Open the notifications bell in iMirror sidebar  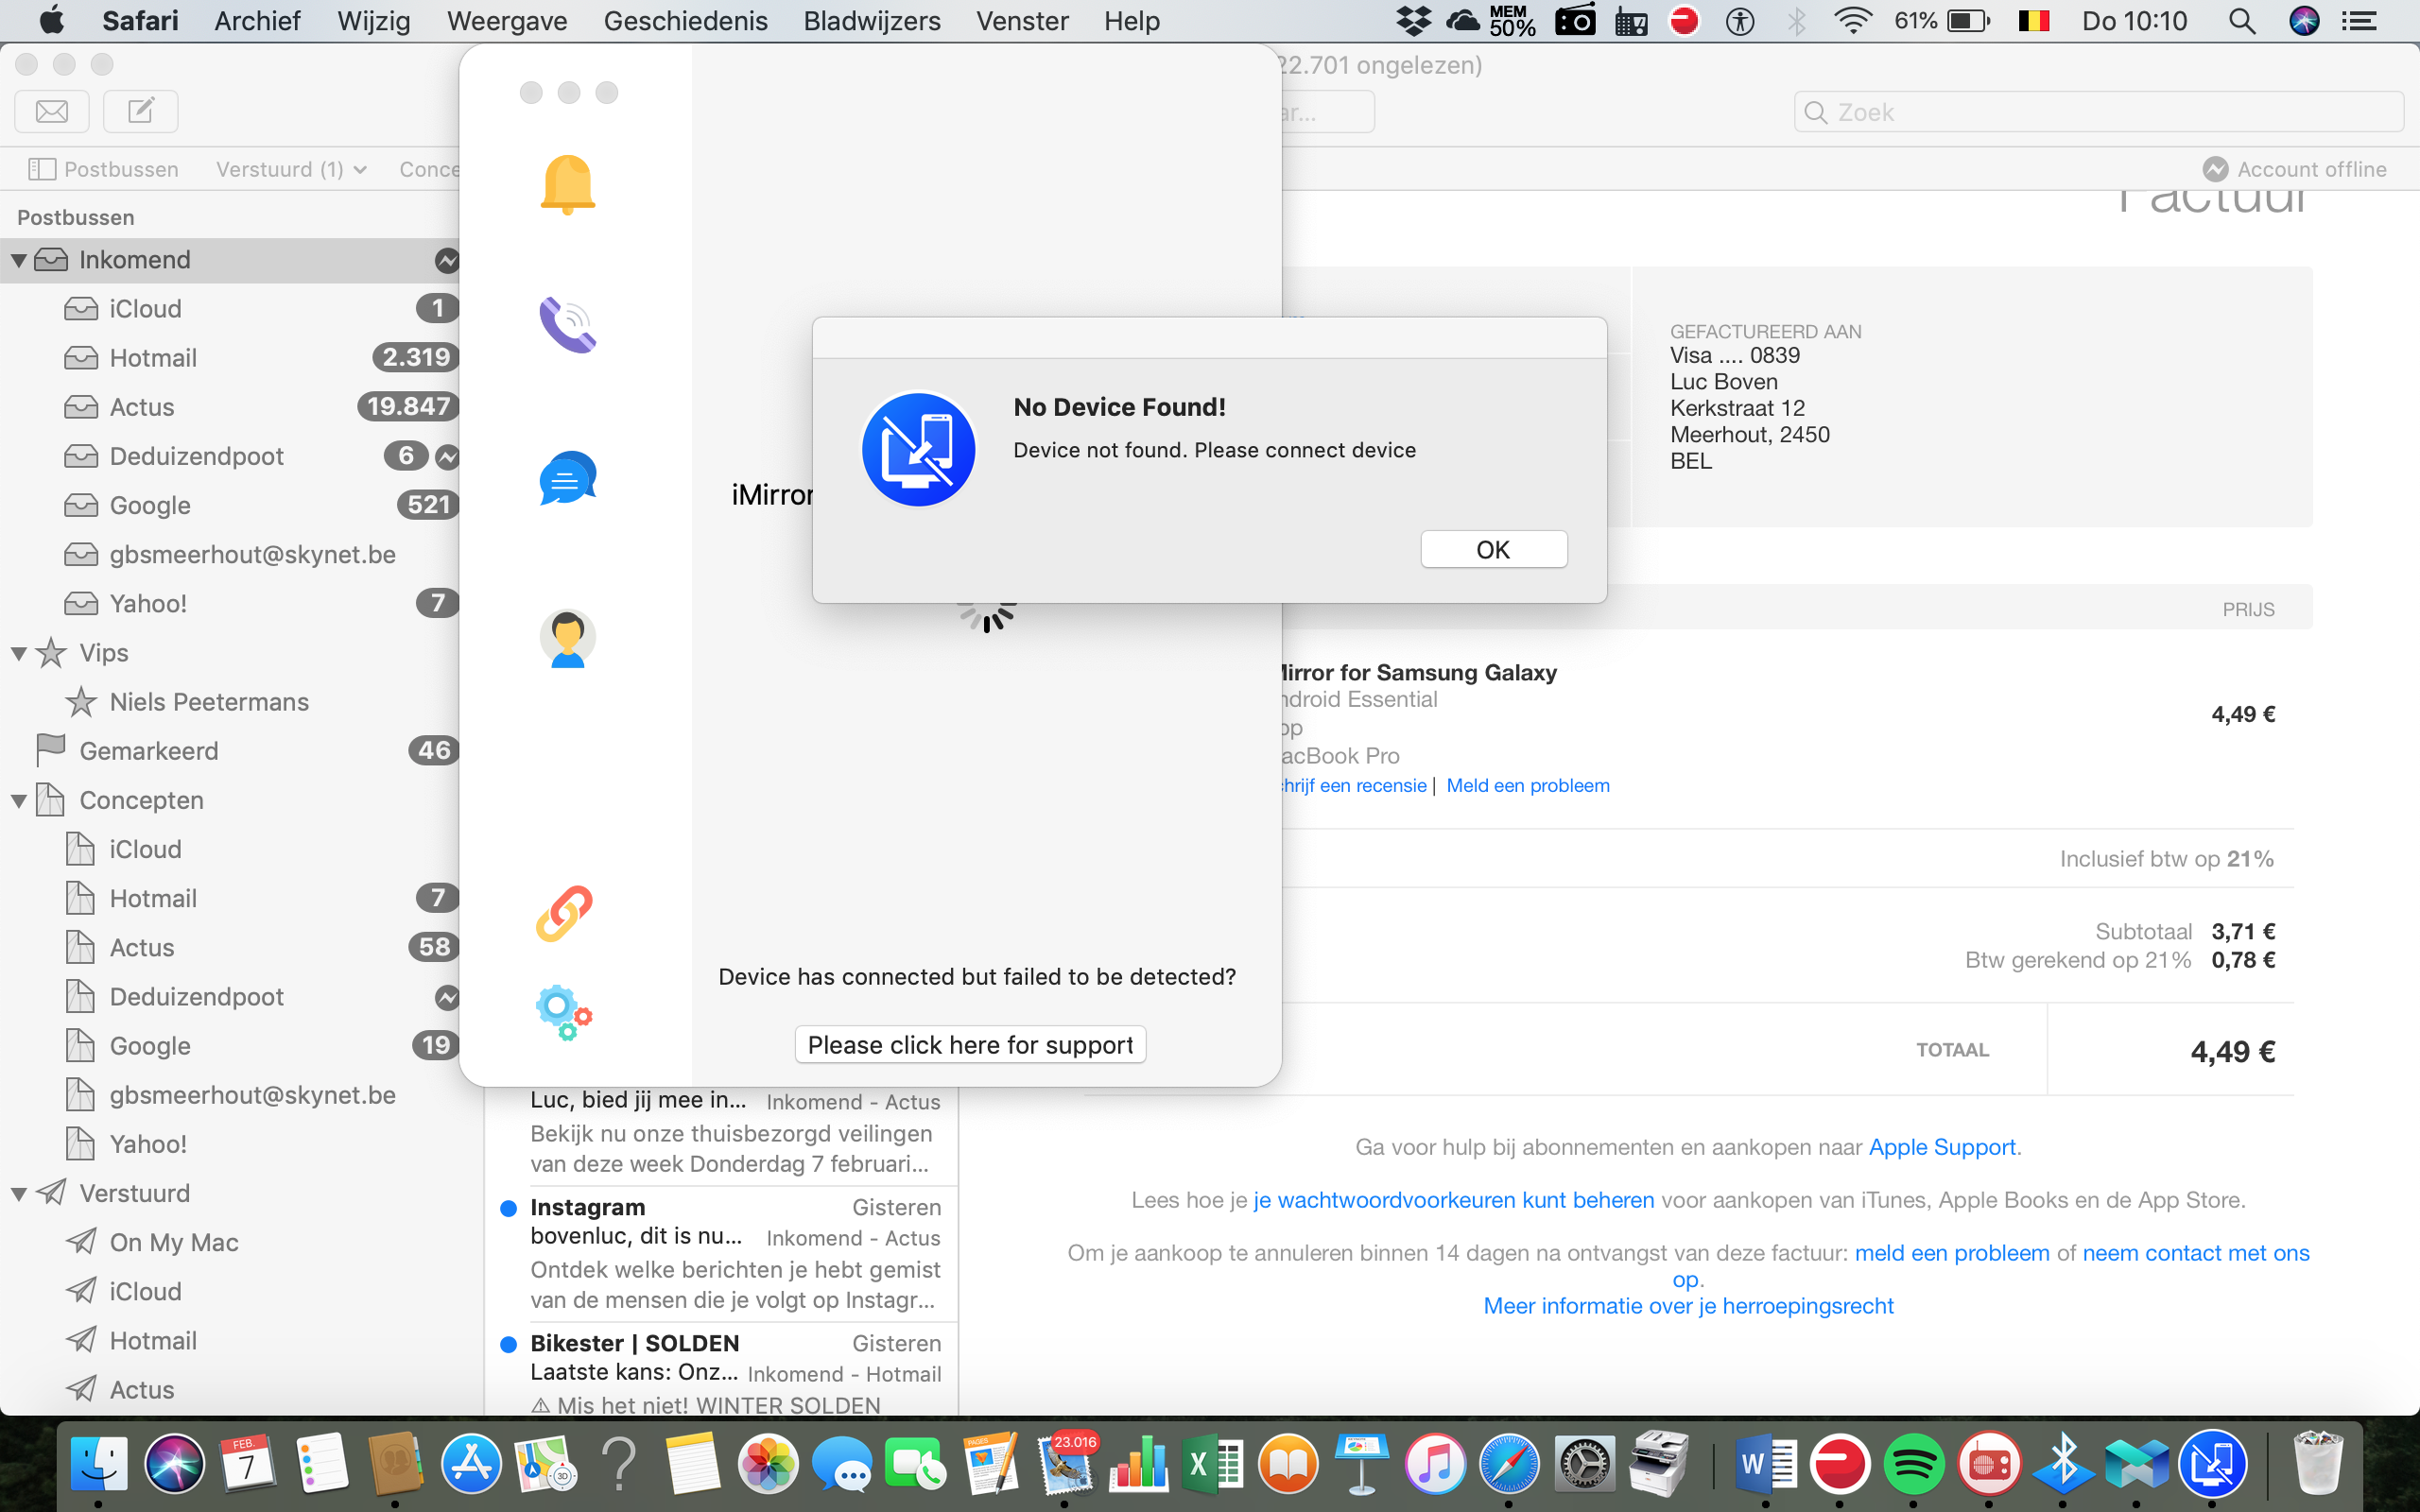click(x=567, y=185)
